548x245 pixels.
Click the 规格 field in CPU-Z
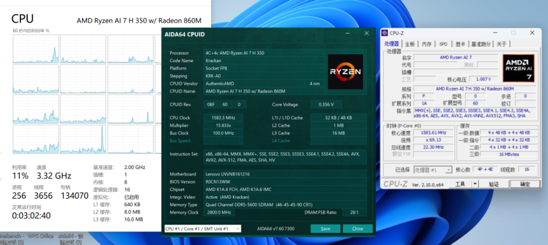tap(474, 89)
